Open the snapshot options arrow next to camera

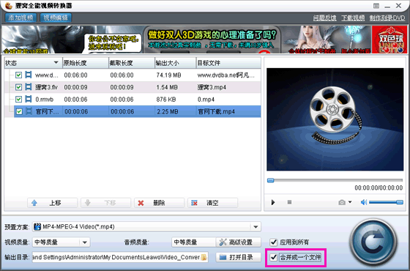350,202
